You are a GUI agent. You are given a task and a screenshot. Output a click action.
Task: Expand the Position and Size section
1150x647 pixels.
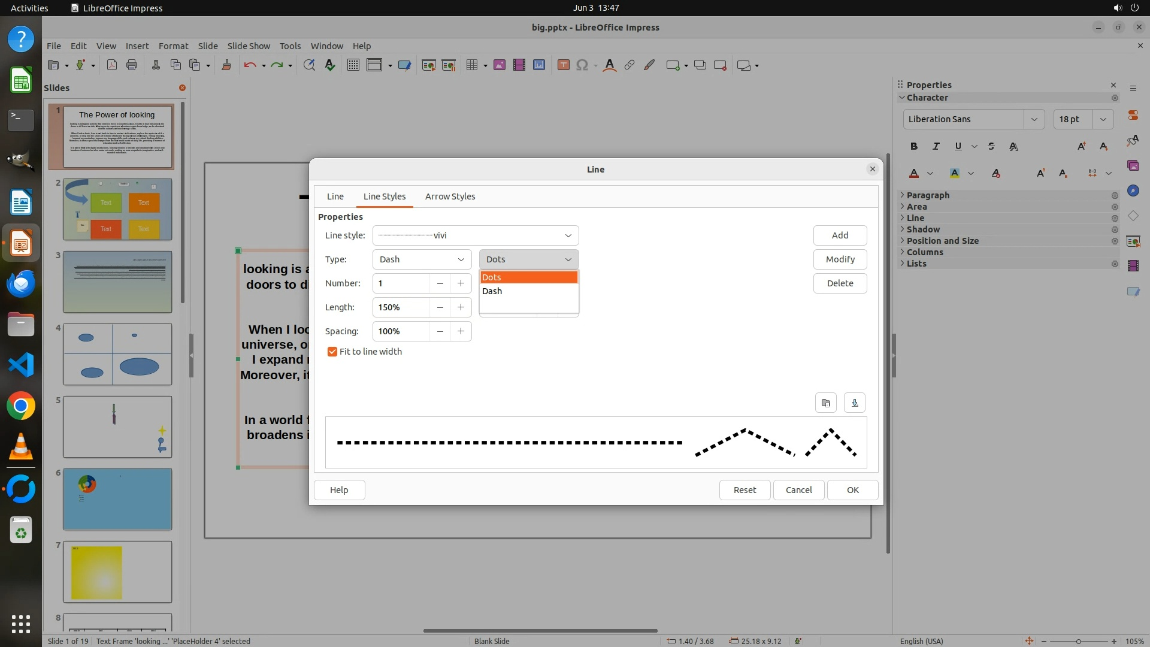click(942, 241)
